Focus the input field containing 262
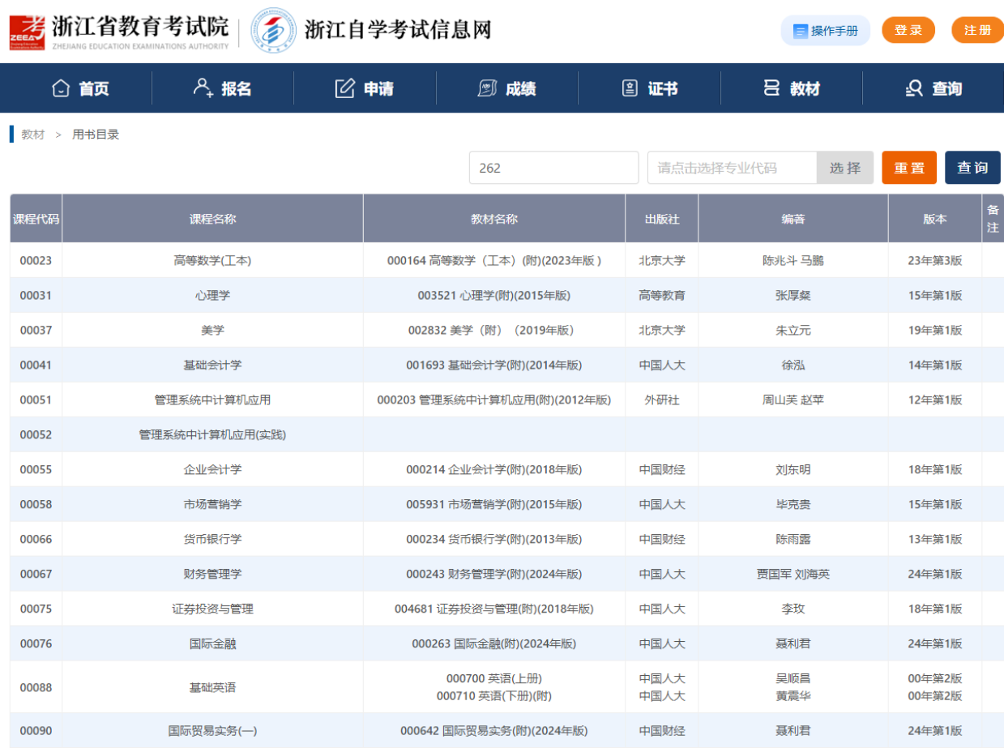Screen dimensions: 1004x748 tap(554, 168)
